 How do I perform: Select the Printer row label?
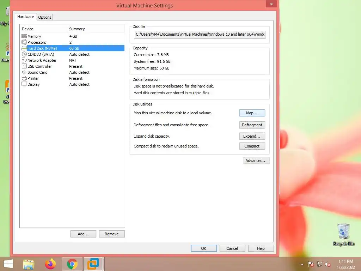[33, 78]
